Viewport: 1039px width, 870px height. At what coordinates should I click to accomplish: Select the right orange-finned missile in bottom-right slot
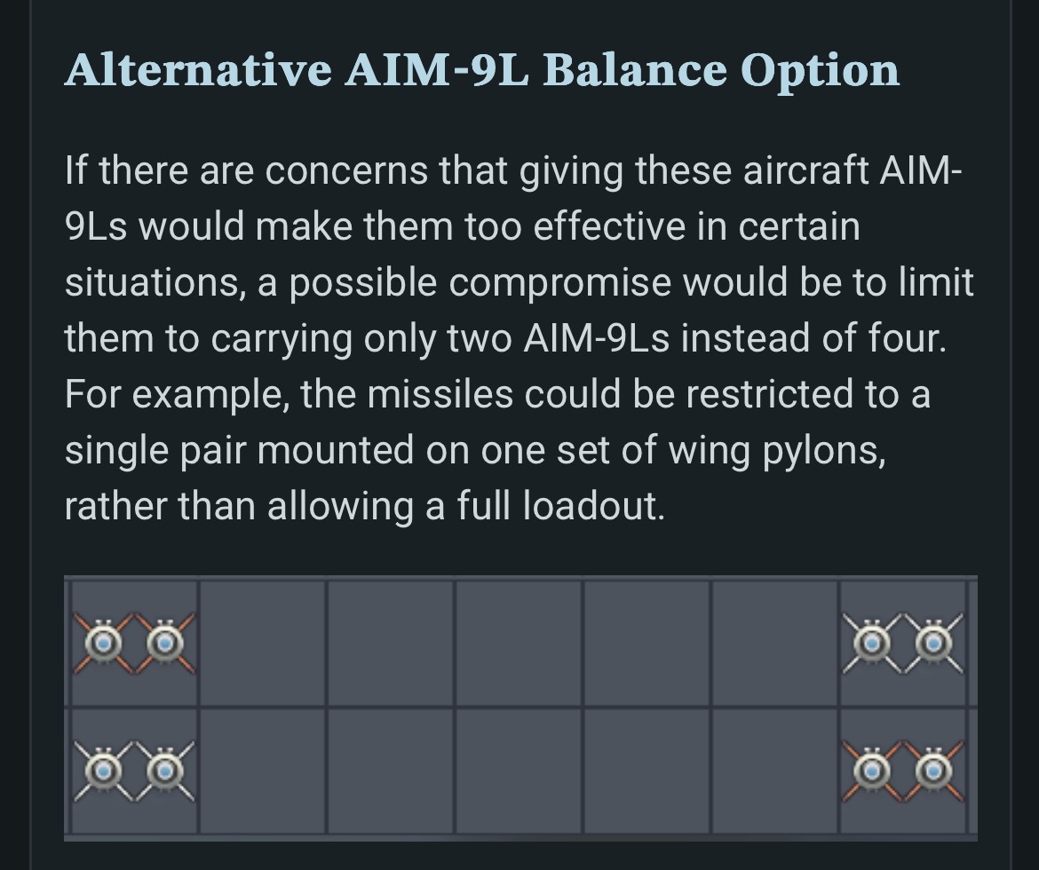(x=933, y=771)
